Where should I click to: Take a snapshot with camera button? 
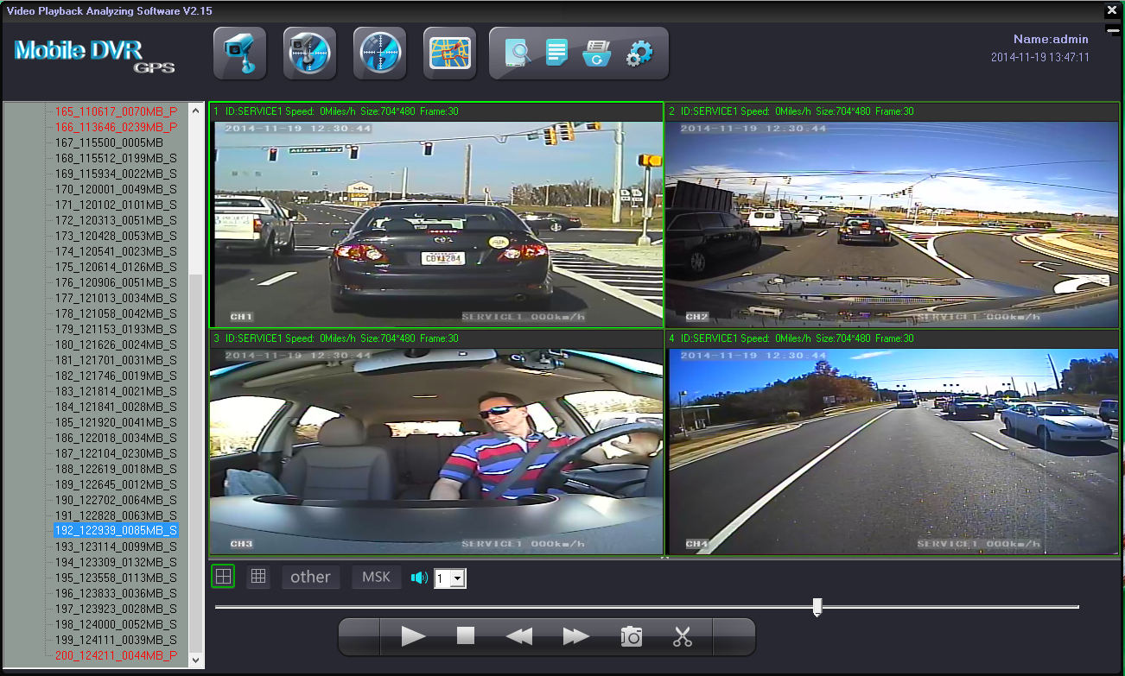click(x=632, y=637)
